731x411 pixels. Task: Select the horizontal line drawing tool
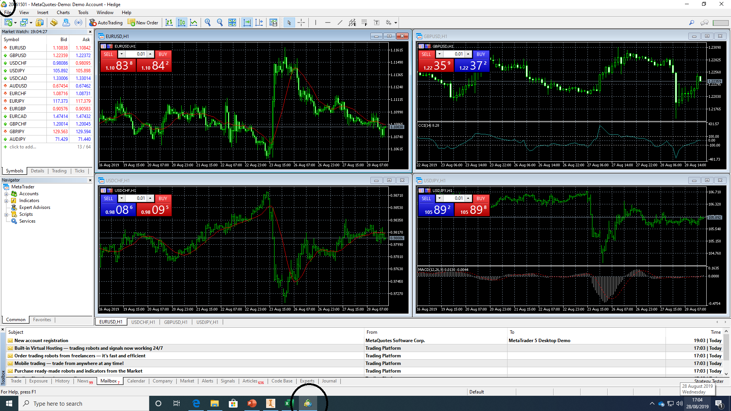(328, 23)
